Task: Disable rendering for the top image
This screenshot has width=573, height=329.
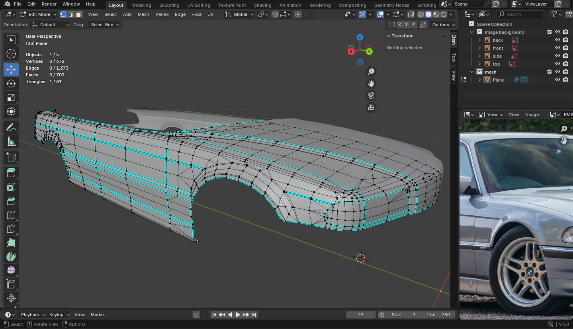Action: pyautogui.click(x=565, y=64)
